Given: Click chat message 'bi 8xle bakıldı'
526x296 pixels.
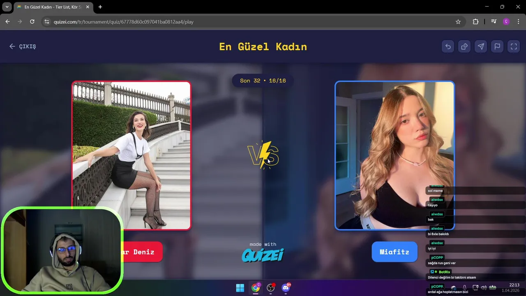Looking at the screenshot, I should click(x=438, y=234).
